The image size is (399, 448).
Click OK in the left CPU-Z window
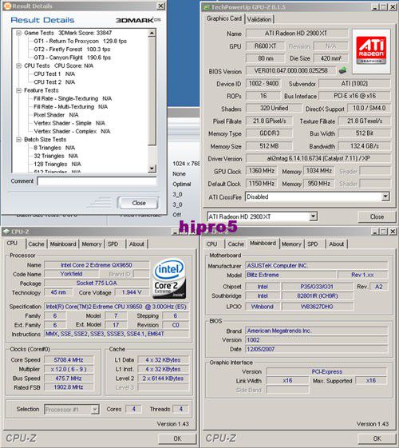pyautogui.click(x=177, y=438)
